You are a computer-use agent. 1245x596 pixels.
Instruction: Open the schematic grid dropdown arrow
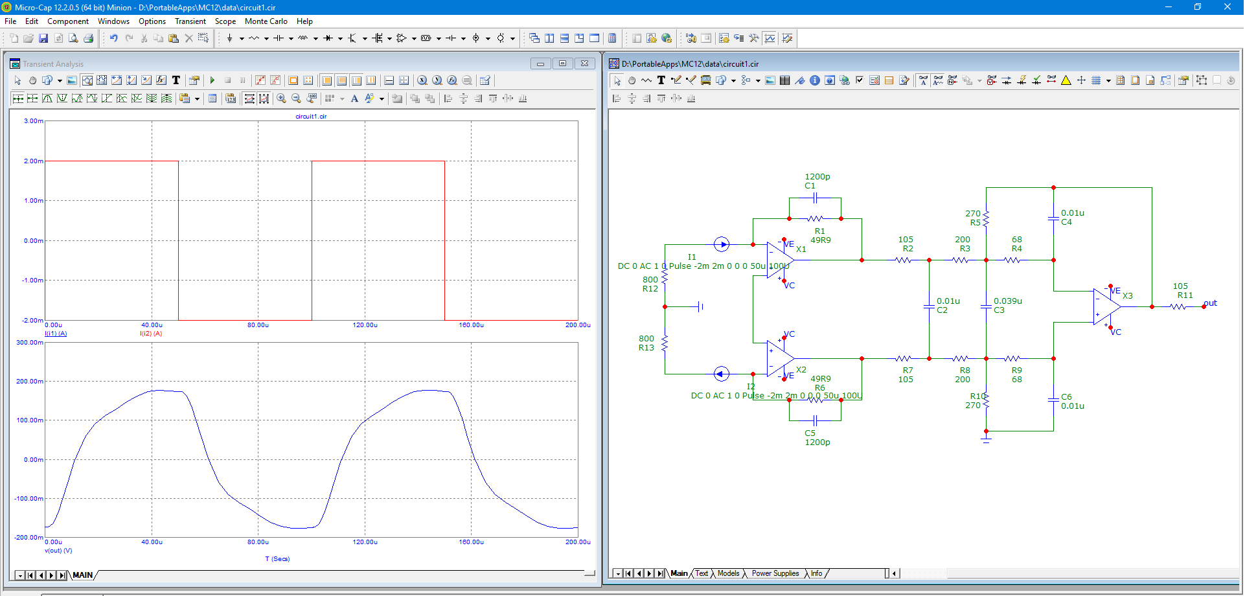pyautogui.click(x=1108, y=81)
